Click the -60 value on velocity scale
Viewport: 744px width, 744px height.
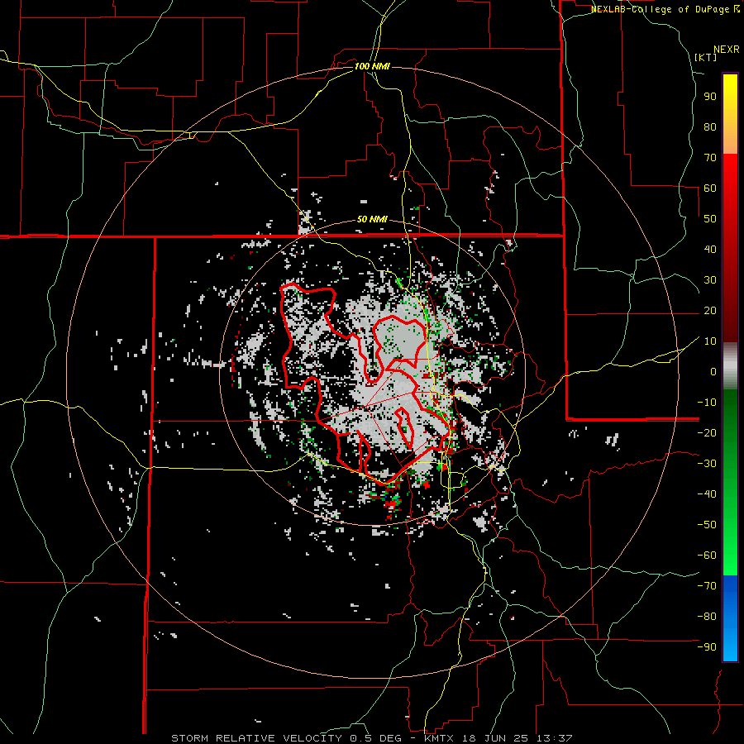click(707, 556)
